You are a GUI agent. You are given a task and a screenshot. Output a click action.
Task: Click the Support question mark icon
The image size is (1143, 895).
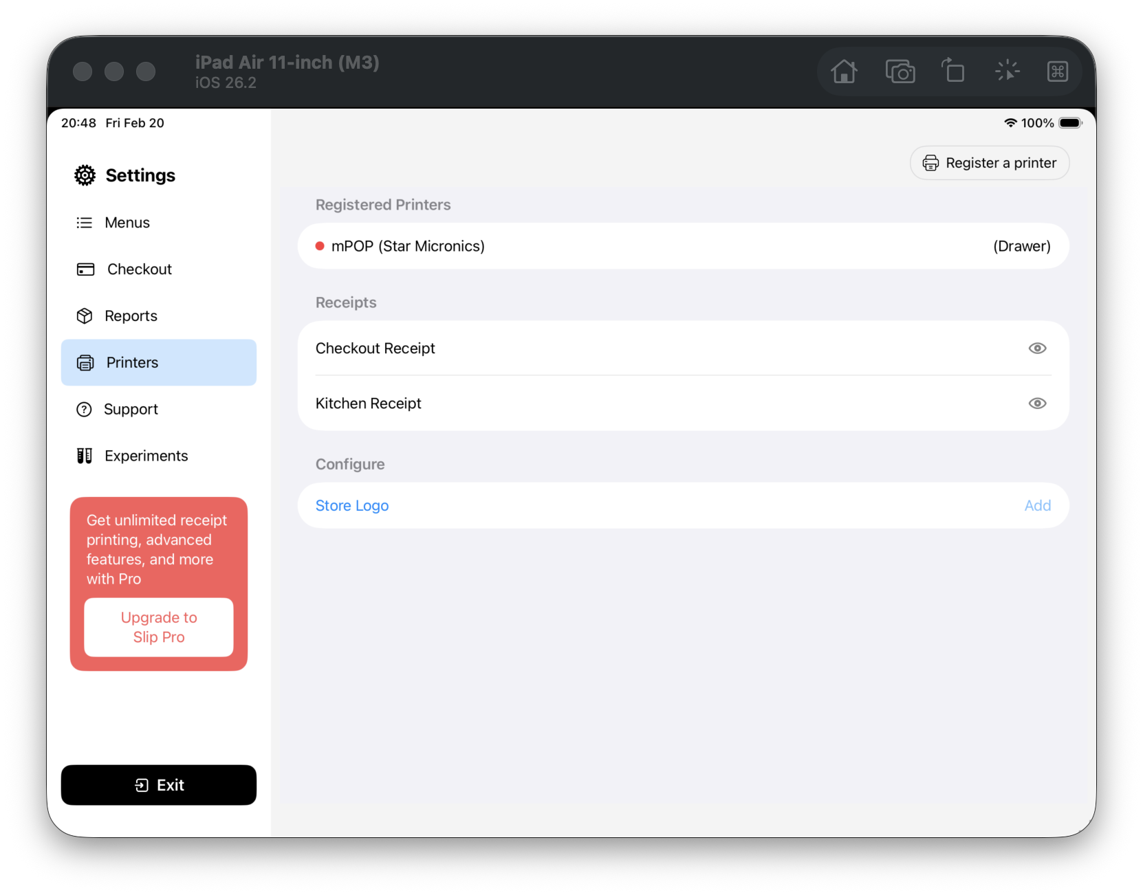click(x=84, y=409)
